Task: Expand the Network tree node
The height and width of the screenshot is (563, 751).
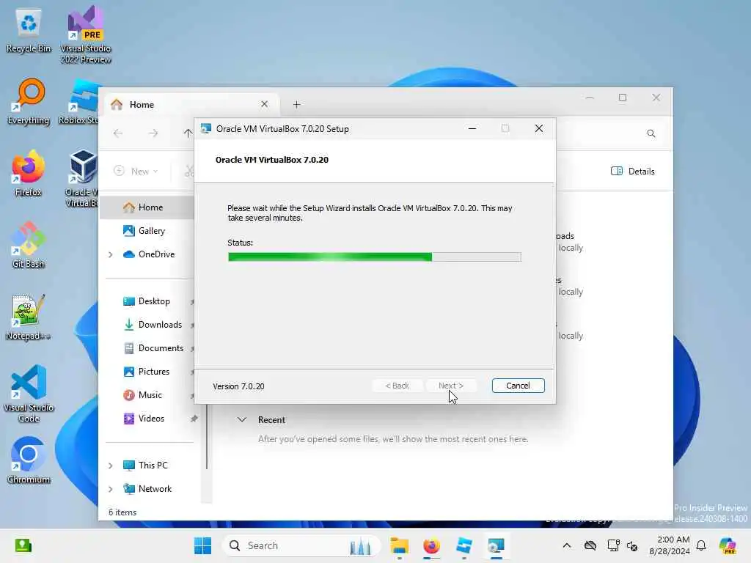Action: click(x=111, y=489)
